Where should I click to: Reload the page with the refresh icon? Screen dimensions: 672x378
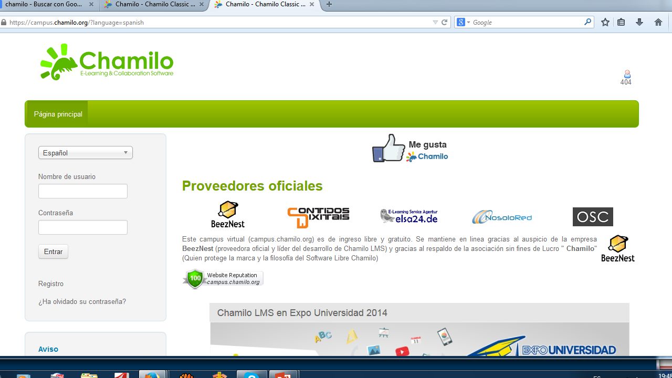click(x=445, y=23)
